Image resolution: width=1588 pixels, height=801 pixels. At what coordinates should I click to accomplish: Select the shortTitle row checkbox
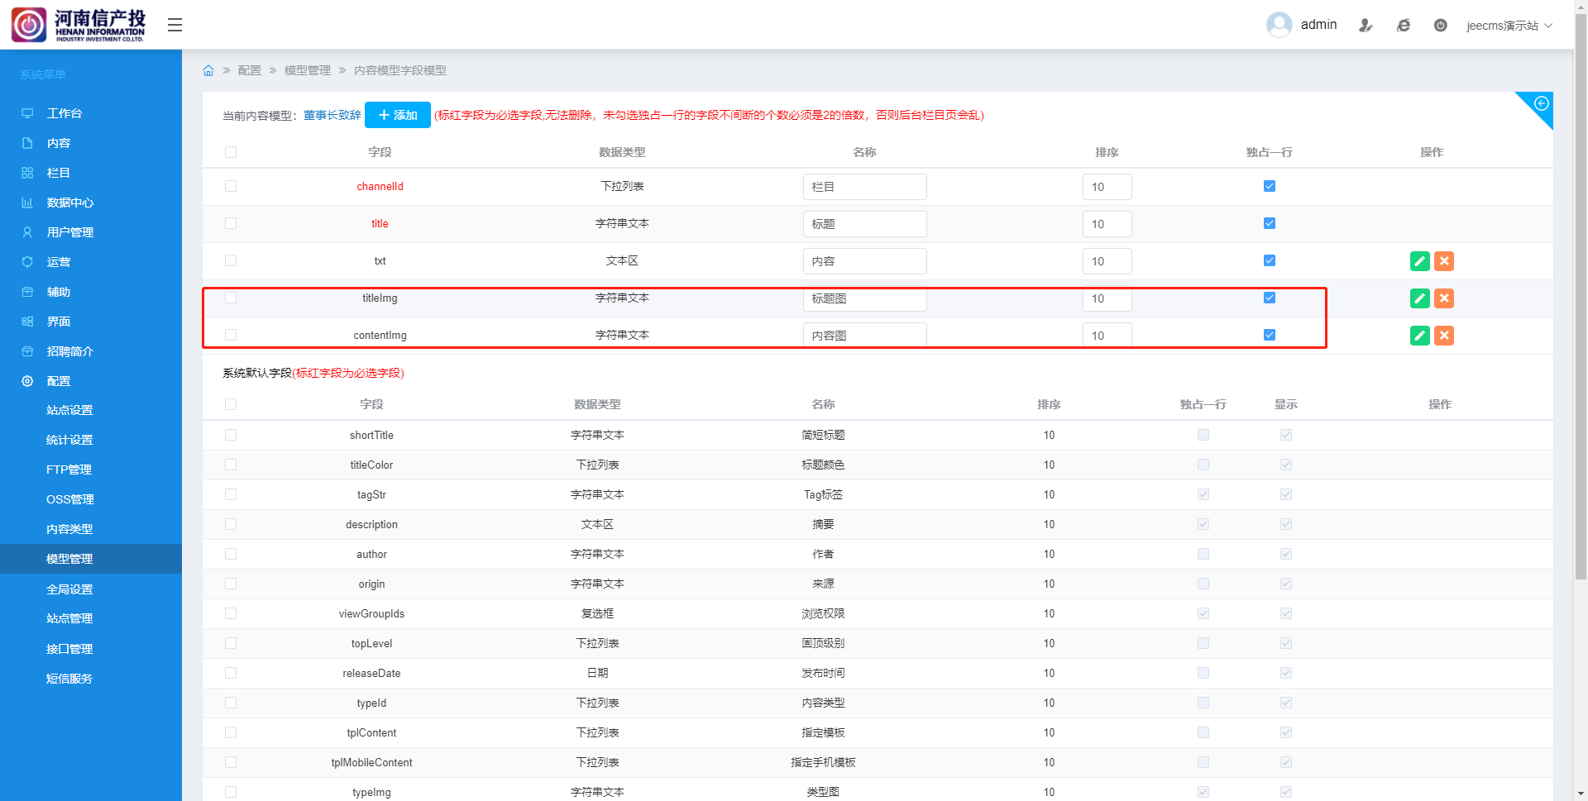pyautogui.click(x=231, y=435)
